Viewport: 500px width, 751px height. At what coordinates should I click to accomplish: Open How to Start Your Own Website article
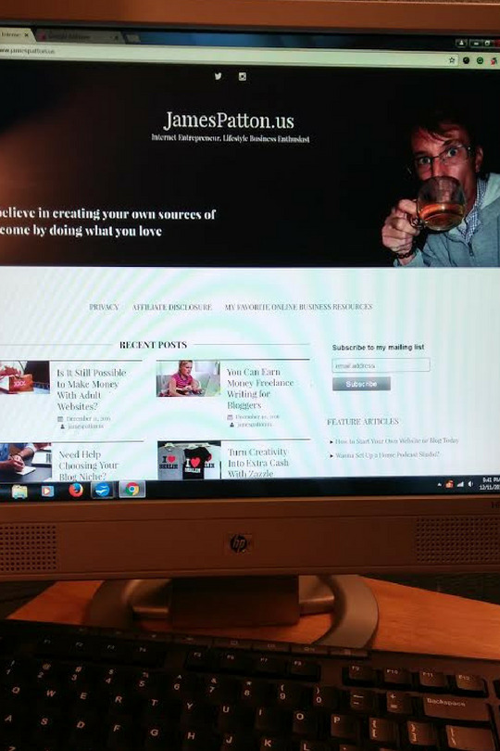point(396,440)
